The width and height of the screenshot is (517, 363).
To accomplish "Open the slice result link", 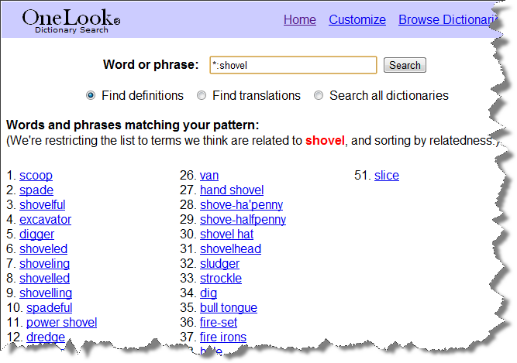I will pyautogui.click(x=386, y=175).
